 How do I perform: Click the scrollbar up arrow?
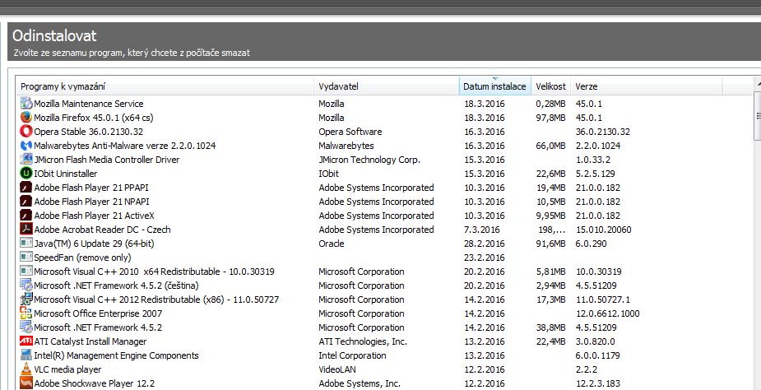(x=757, y=86)
